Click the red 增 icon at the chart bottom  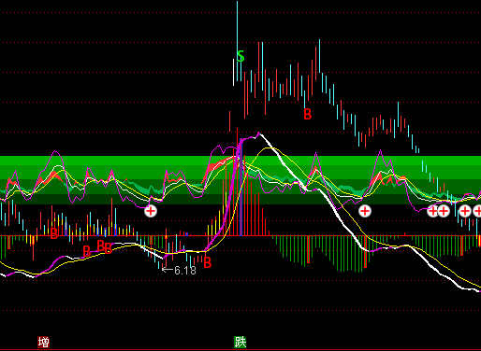tap(44, 343)
